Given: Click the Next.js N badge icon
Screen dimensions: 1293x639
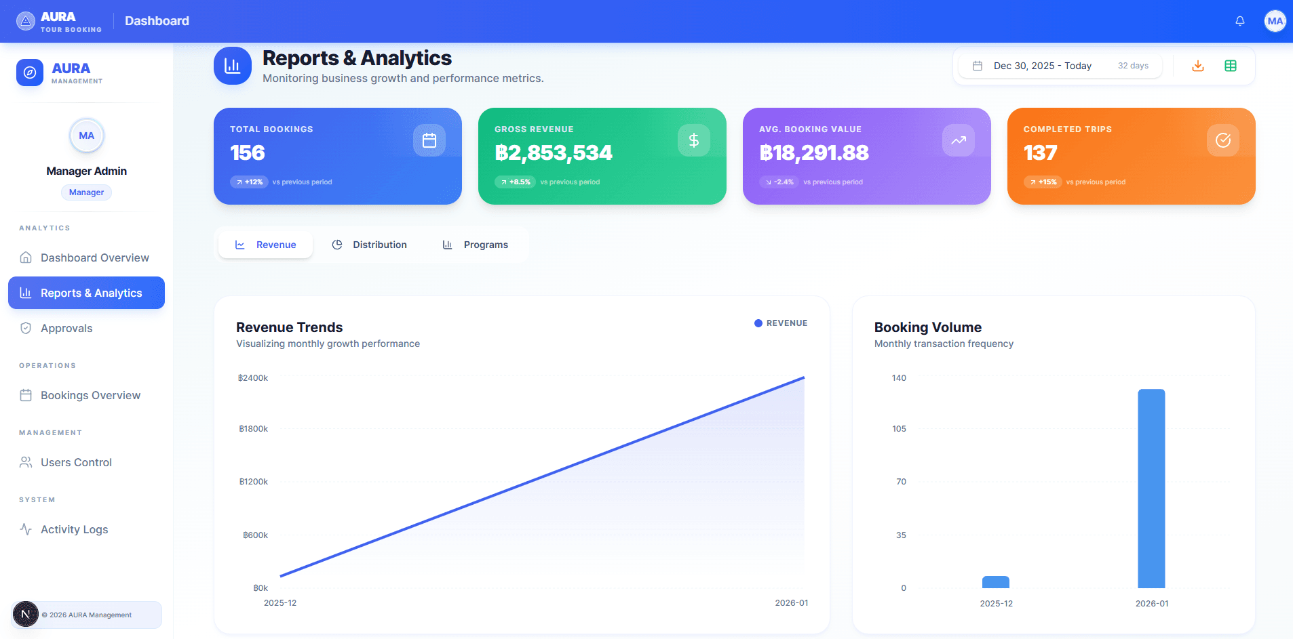Looking at the screenshot, I should [26, 615].
